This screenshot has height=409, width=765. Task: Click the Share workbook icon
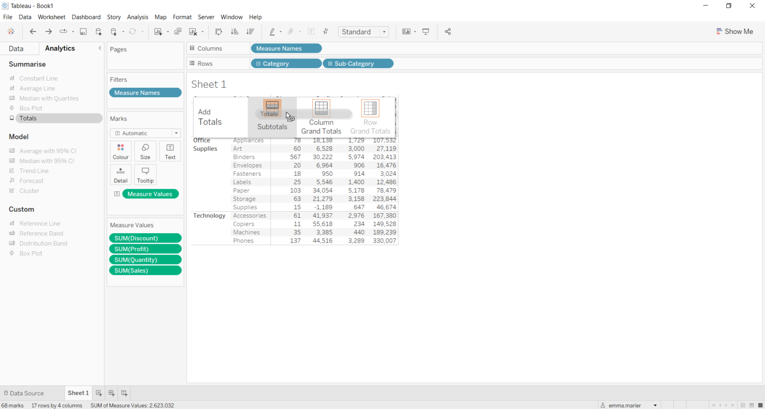447,31
